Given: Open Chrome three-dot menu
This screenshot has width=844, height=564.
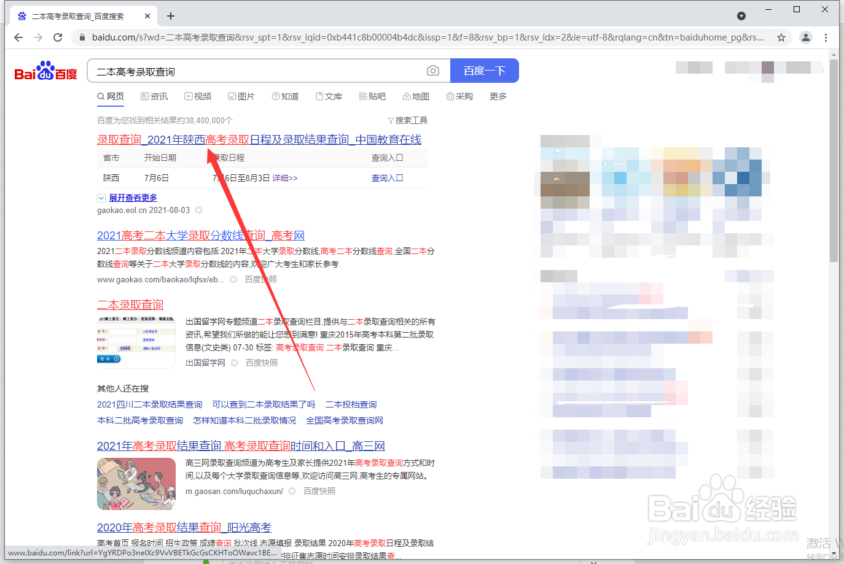Looking at the screenshot, I should coord(826,37).
